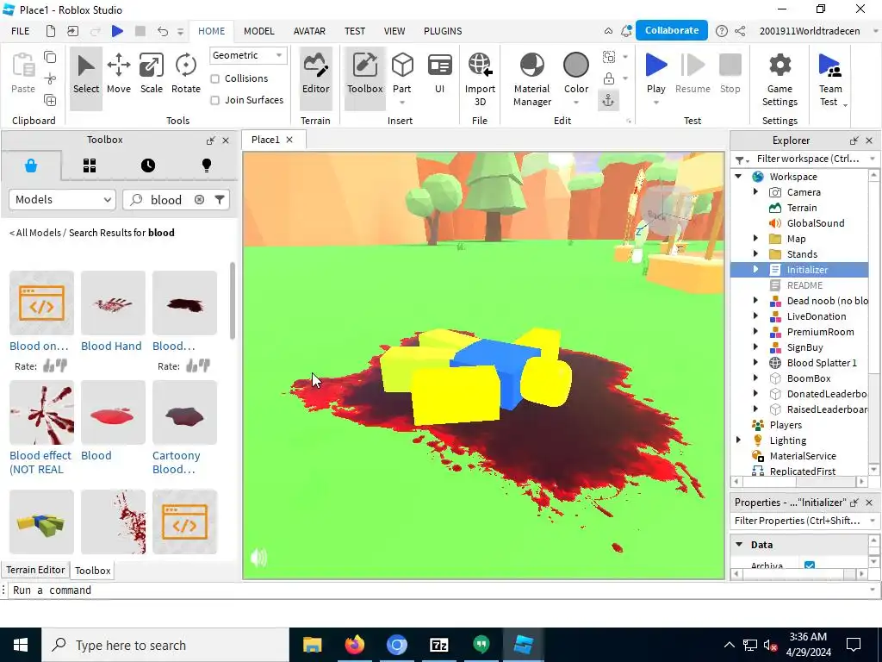Click the share icon near Collaborate
The image size is (882, 662).
(x=740, y=31)
